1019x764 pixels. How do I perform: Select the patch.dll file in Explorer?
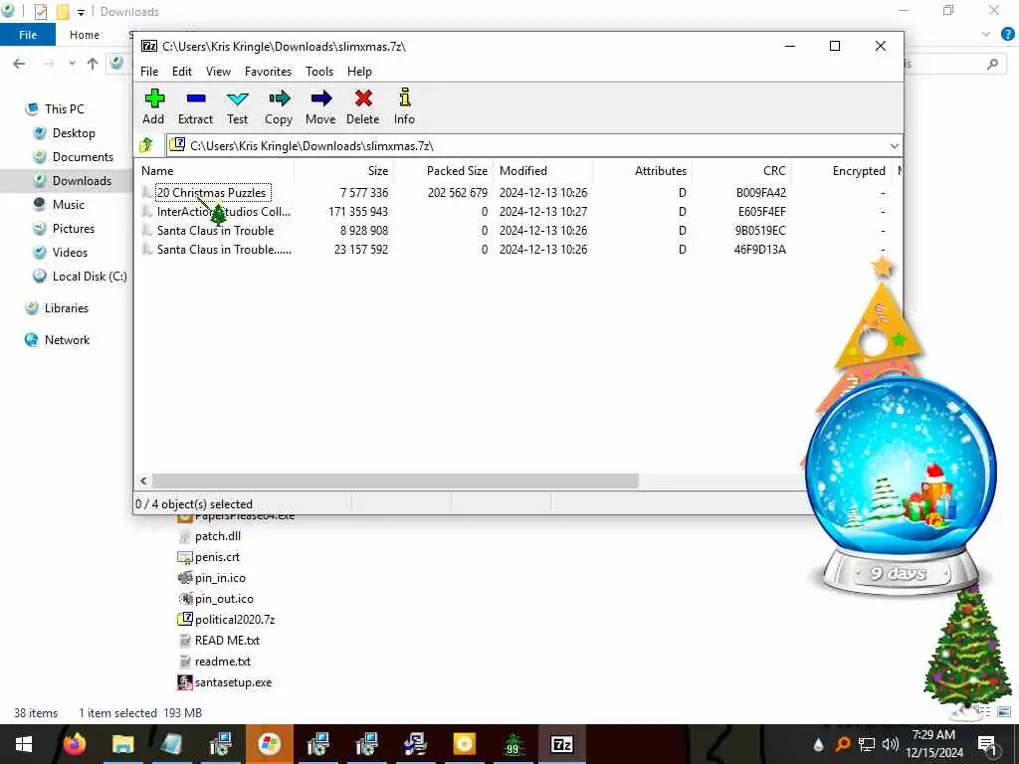[209, 536]
